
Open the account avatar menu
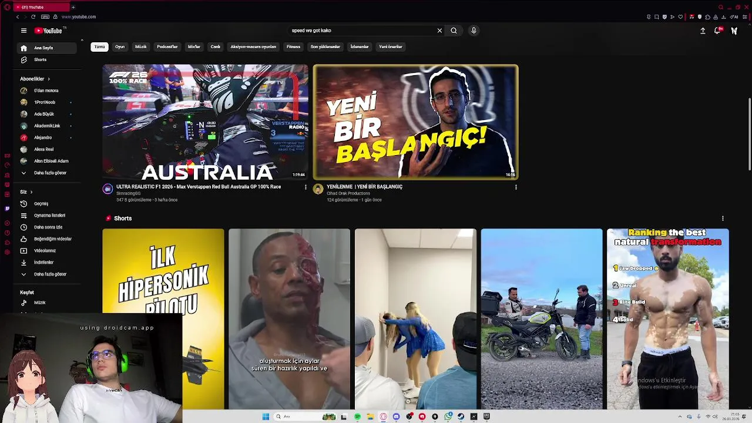734,31
